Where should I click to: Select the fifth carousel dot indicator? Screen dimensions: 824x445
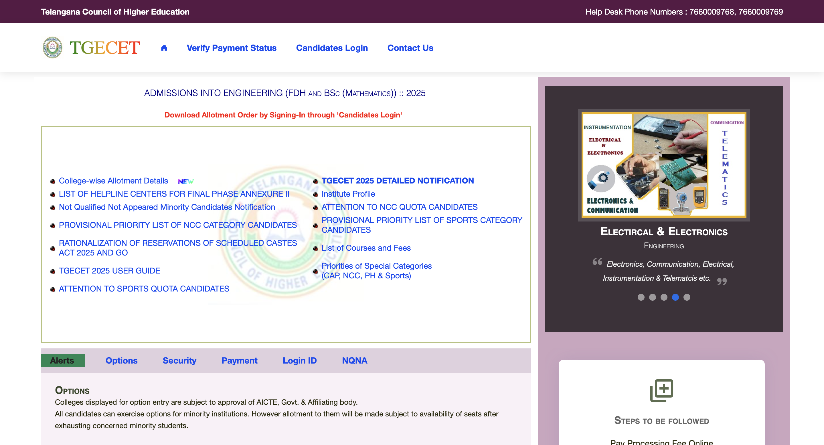pos(687,298)
